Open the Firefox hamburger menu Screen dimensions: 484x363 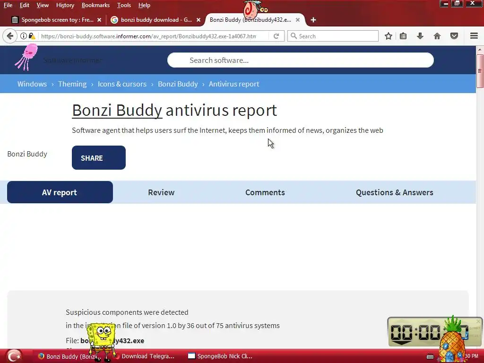pos(474,36)
